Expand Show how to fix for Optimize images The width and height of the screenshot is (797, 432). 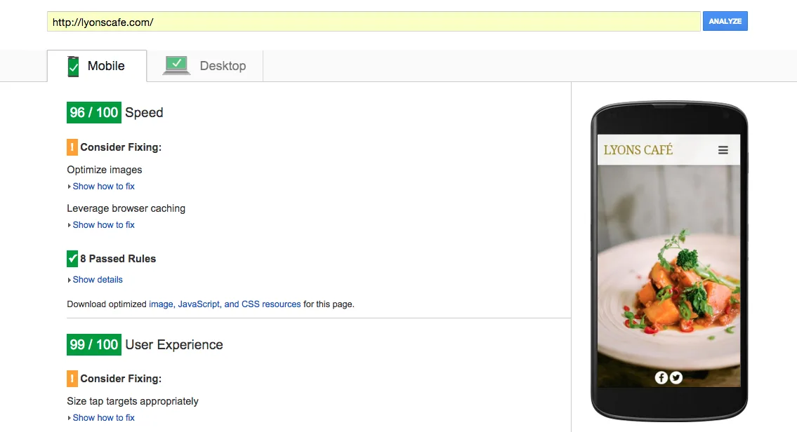pyautogui.click(x=103, y=187)
